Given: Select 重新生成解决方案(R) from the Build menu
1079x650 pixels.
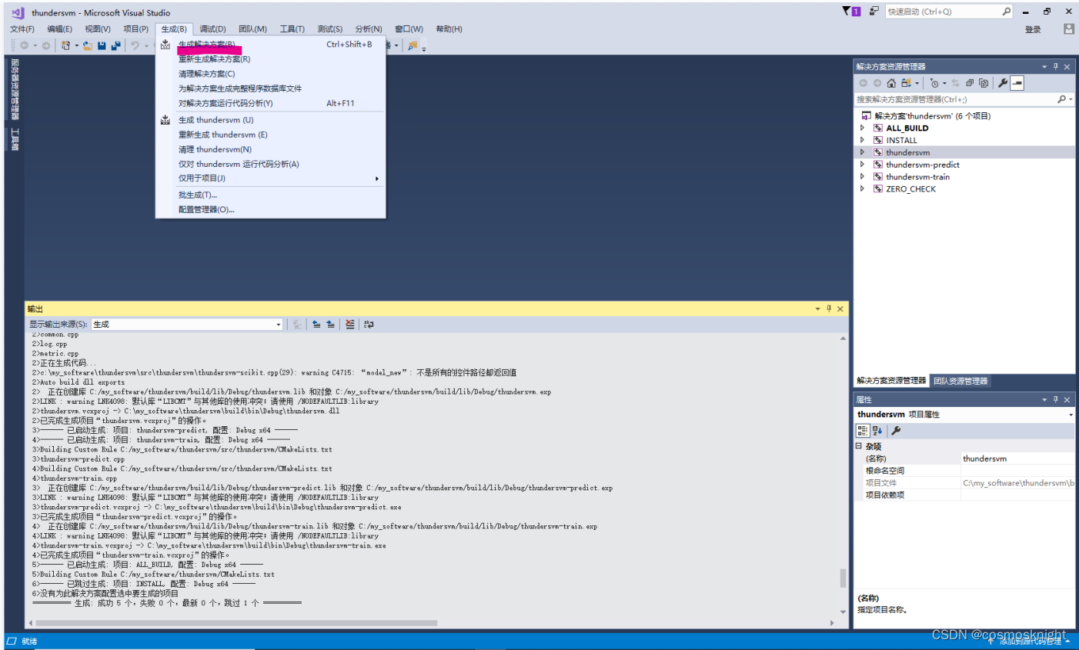Looking at the screenshot, I should (x=216, y=58).
